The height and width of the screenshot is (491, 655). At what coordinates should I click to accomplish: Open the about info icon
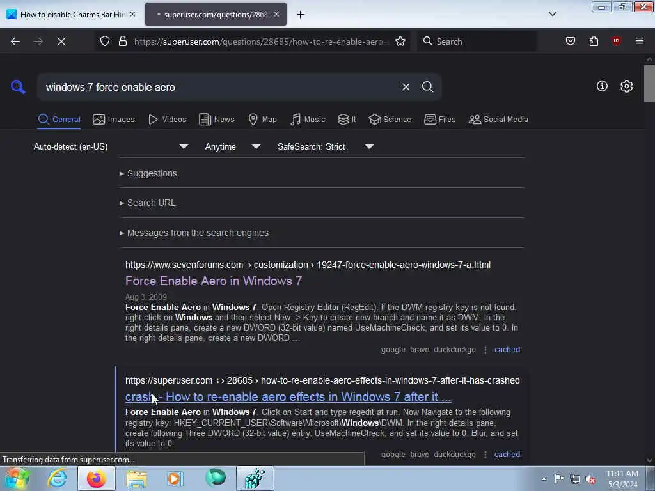[602, 86]
